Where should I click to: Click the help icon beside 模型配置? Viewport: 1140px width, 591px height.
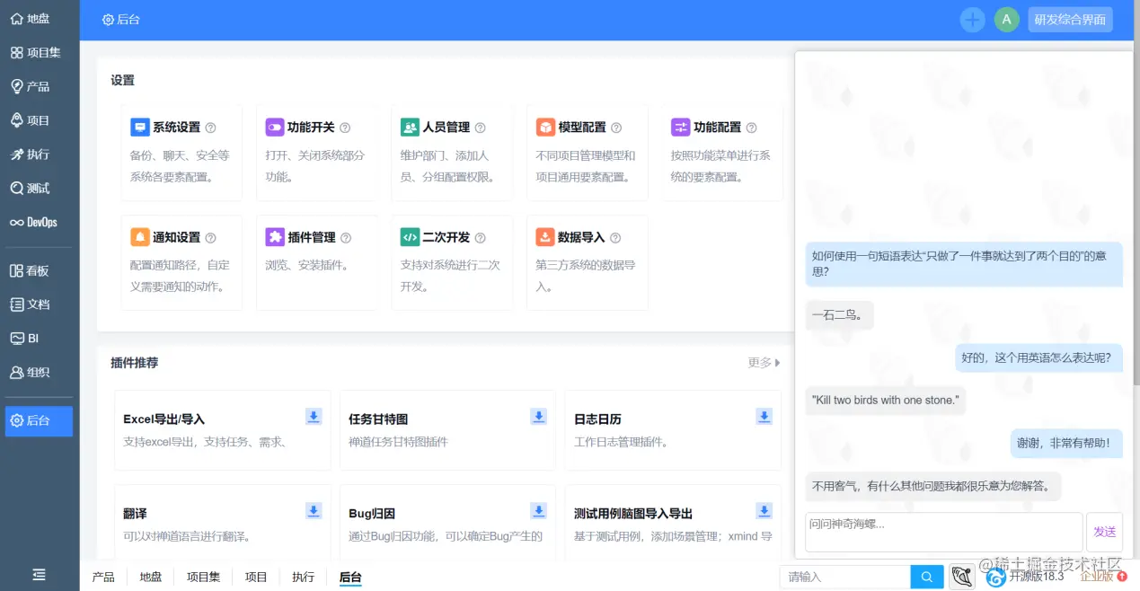click(616, 128)
